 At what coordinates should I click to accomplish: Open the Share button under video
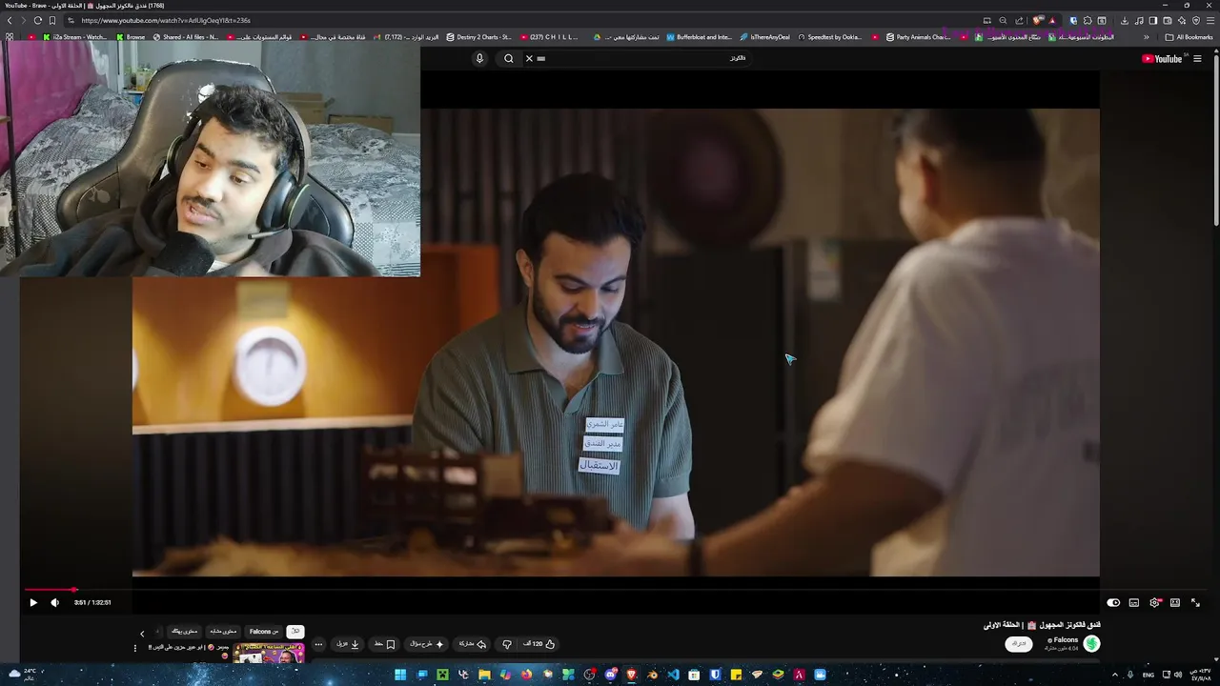pyautogui.click(x=472, y=644)
